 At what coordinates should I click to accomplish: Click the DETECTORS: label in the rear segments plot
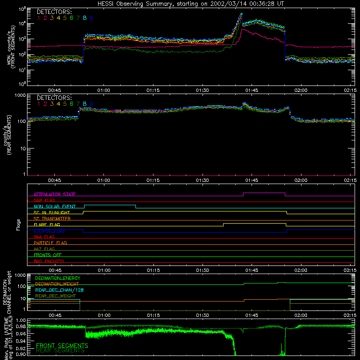coord(54,98)
